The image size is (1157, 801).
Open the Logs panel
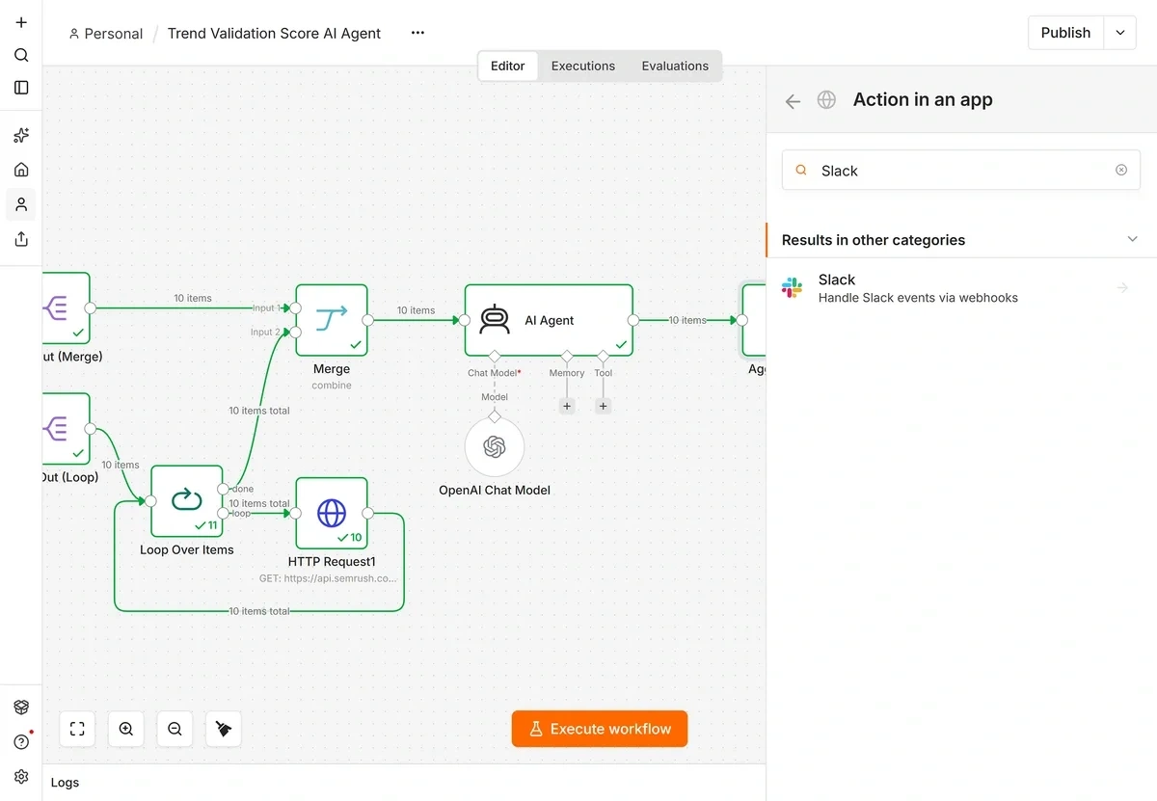coord(65,783)
